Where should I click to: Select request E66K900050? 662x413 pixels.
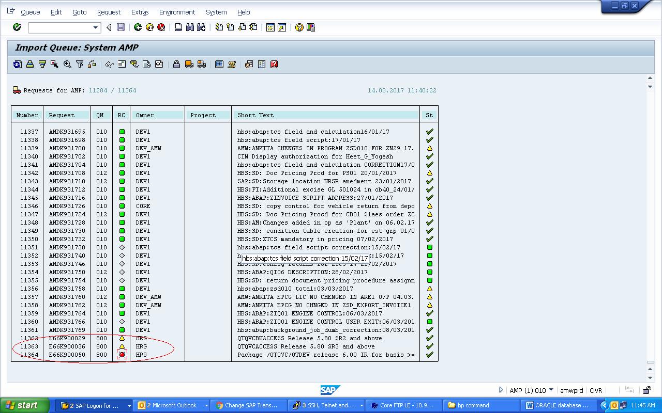pyautogui.click(x=67, y=355)
